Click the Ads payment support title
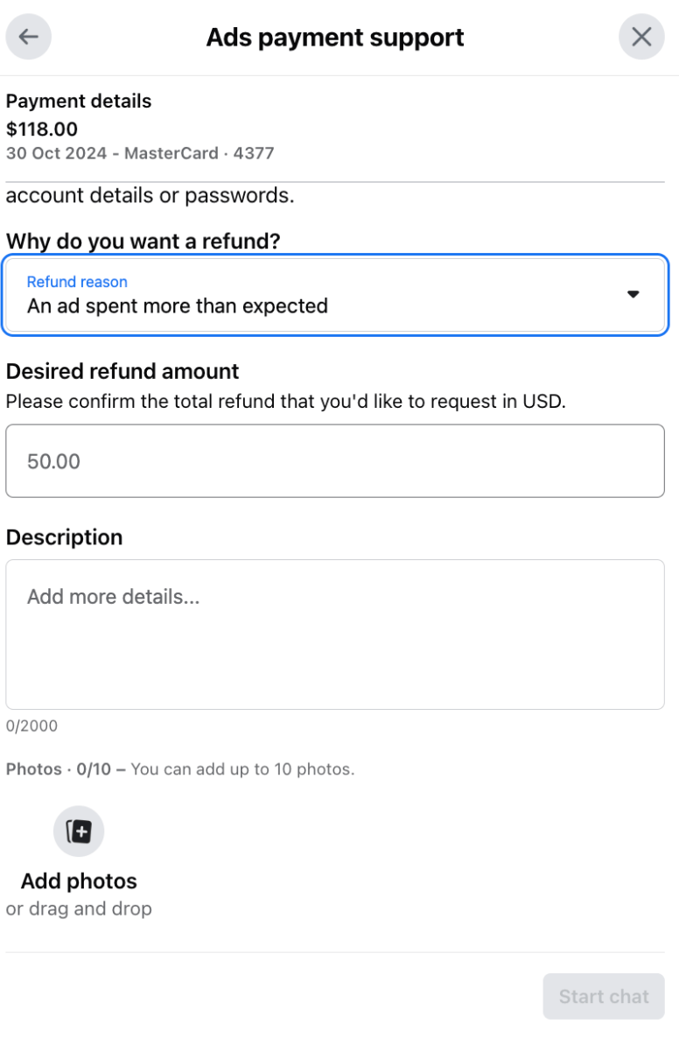 (335, 37)
